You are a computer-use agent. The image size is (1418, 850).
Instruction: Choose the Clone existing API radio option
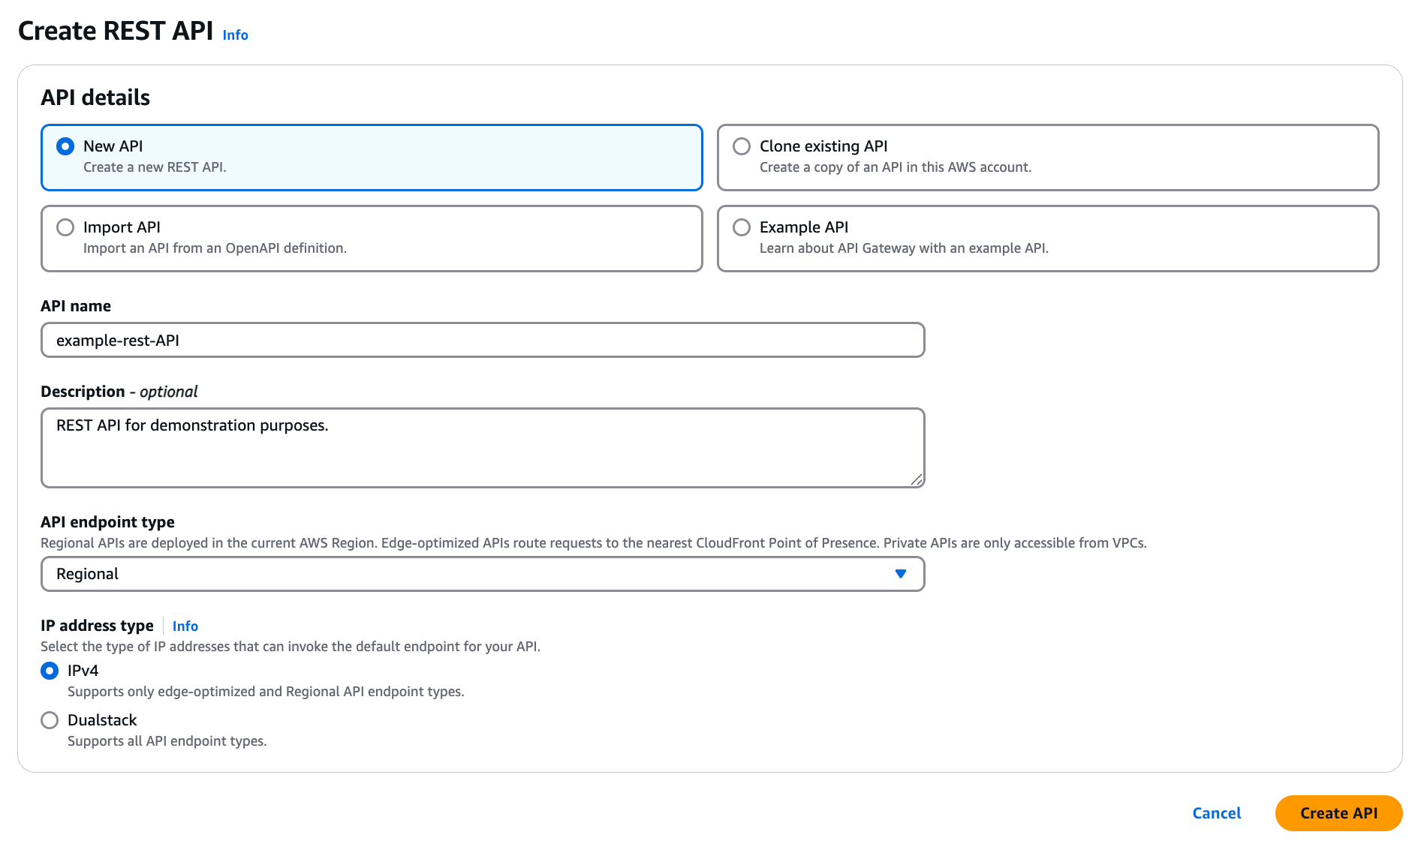pos(742,146)
